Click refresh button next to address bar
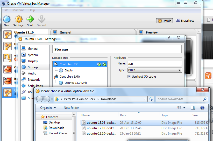The image size is (213, 141). tap(151, 99)
